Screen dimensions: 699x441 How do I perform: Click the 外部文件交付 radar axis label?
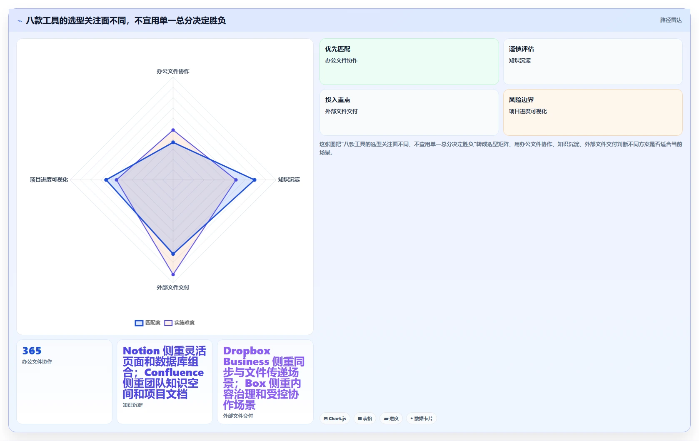point(173,287)
